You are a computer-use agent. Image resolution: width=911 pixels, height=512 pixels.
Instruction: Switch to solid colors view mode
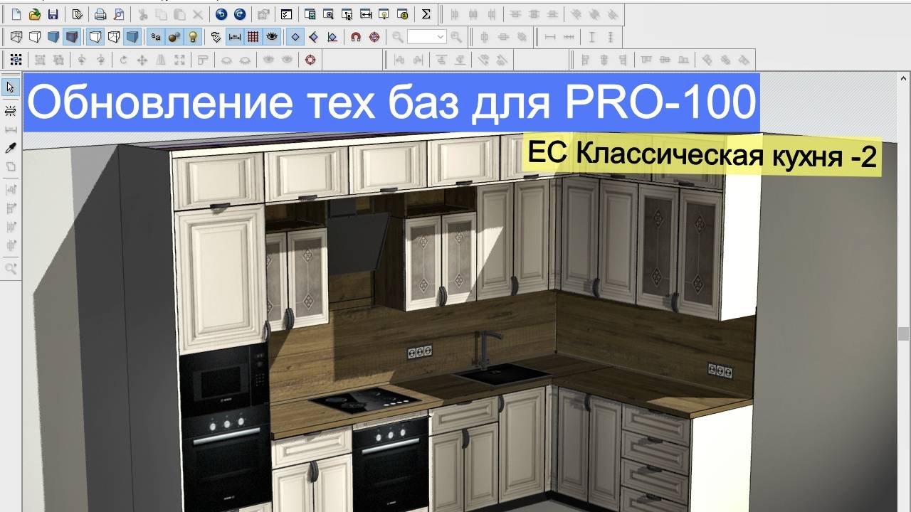pyautogui.click(x=53, y=37)
